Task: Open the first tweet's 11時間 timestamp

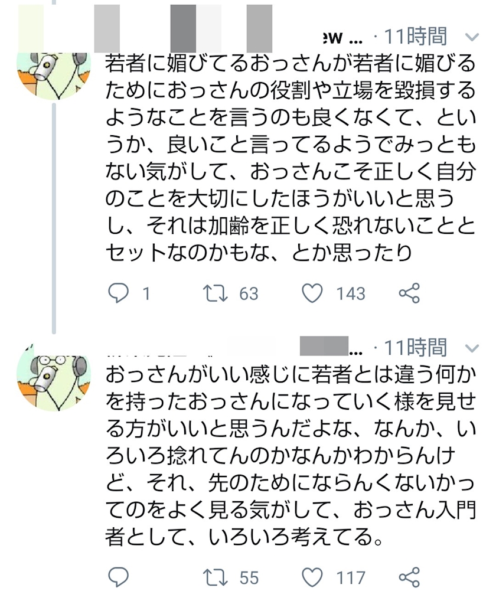Action: tap(416, 37)
